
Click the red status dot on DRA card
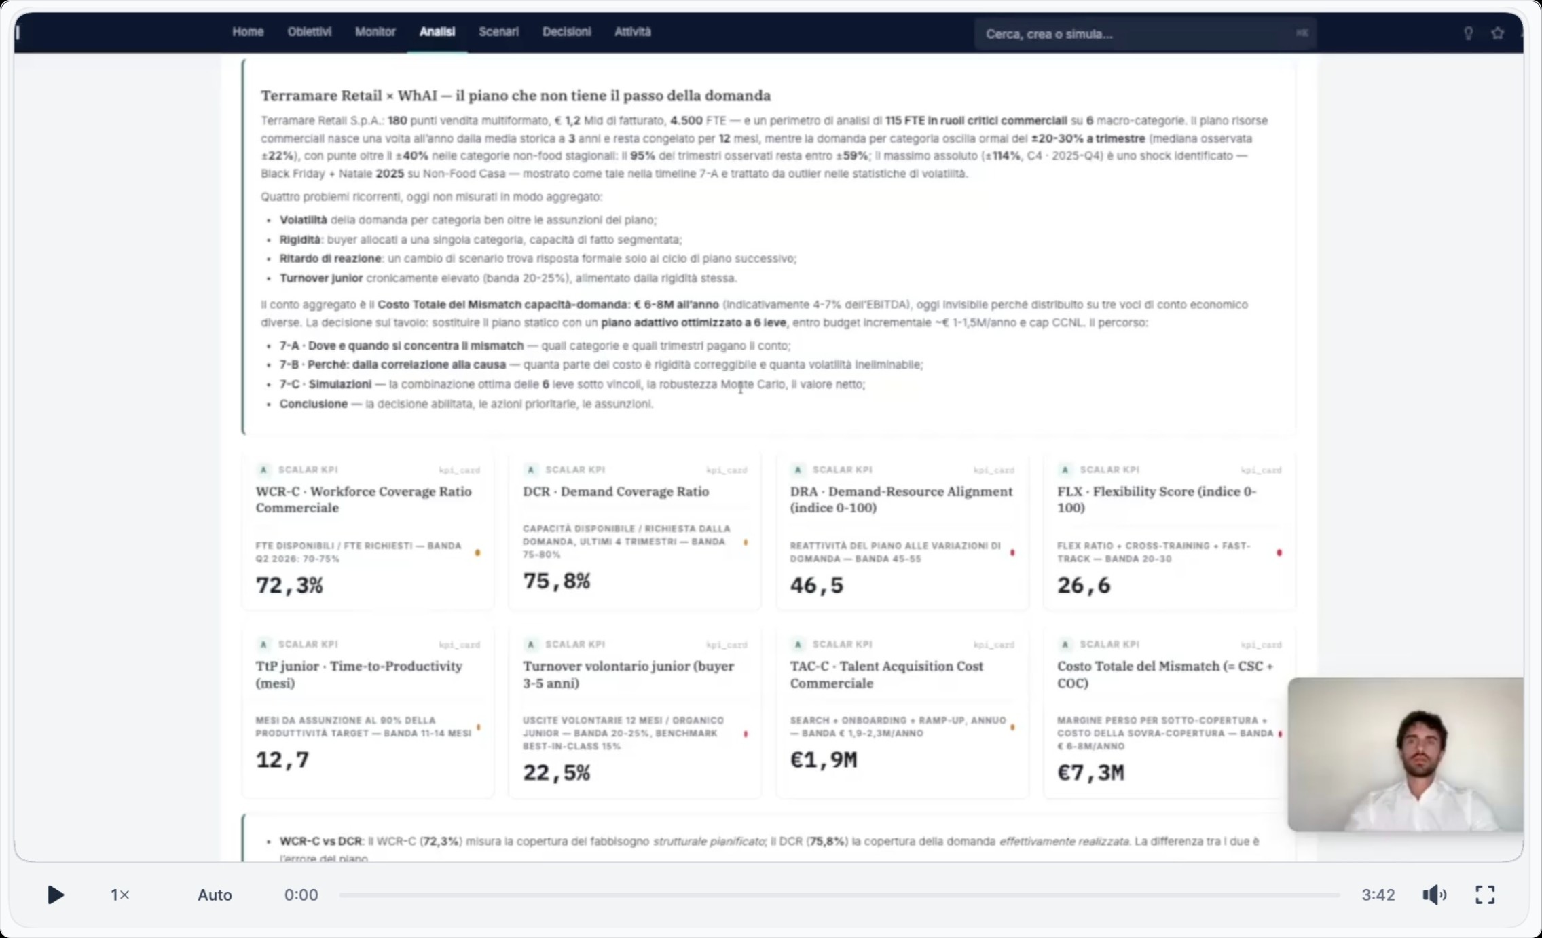click(x=1012, y=552)
